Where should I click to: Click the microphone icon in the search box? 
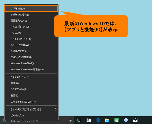[x=71, y=120]
